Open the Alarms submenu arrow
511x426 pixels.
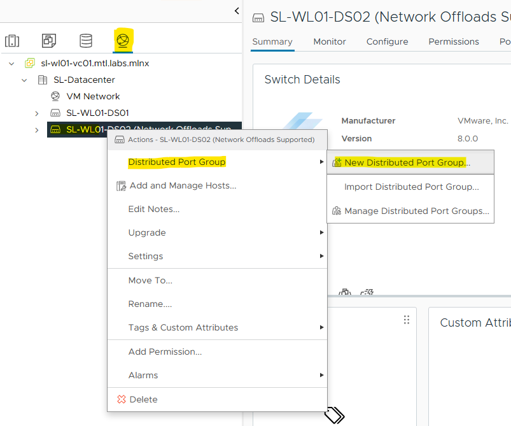point(321,375)
